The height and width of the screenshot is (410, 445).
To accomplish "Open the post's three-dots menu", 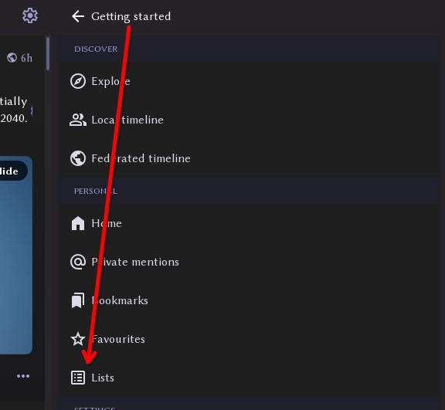I will (23, 376).
